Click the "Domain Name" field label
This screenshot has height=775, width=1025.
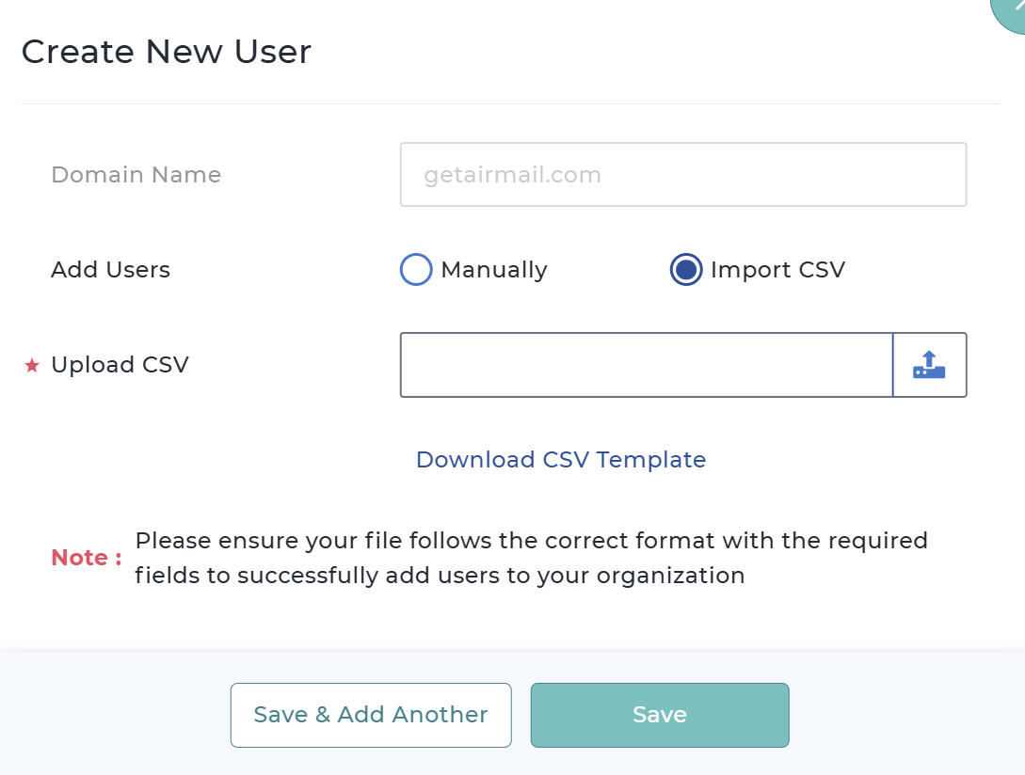point(136,175)
